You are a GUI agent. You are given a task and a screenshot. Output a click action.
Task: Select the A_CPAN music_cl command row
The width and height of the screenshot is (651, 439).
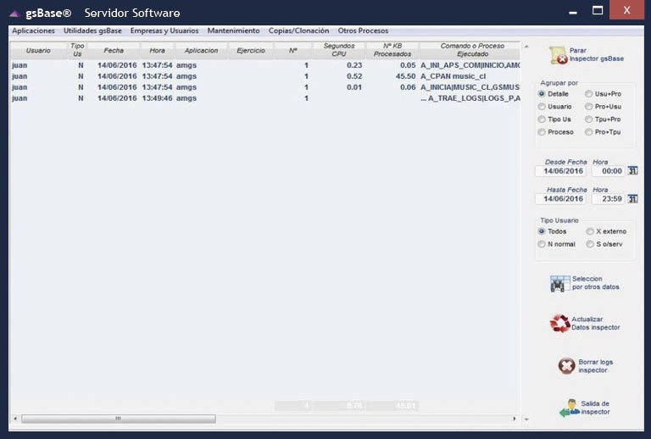pyautogui.click(x=264, y=76)
